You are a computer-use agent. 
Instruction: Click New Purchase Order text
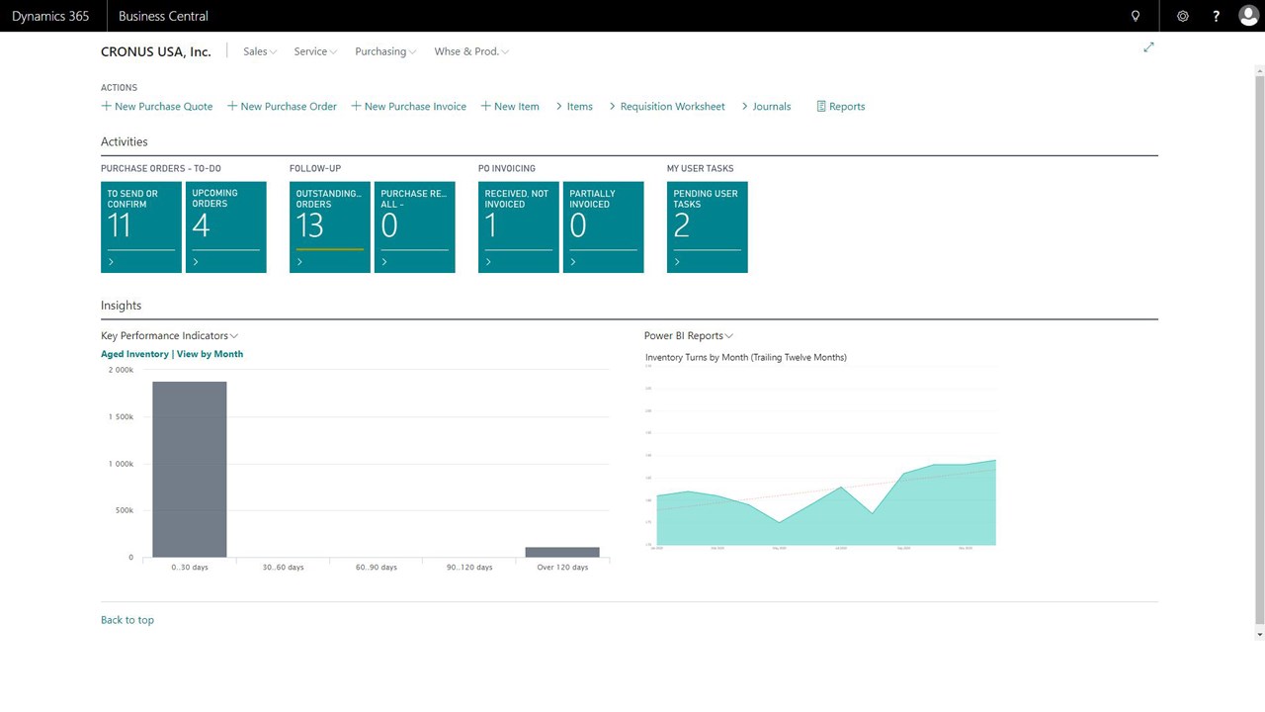coord(289,106)
